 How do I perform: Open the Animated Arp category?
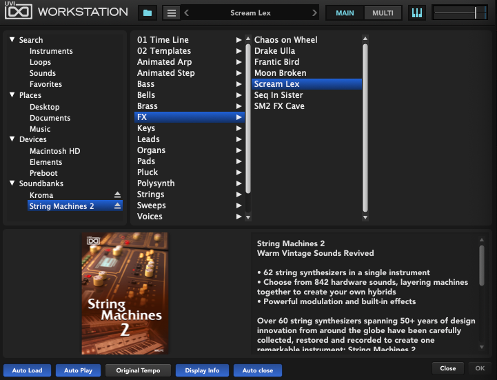pyautogui.click(x=190, y=62)
